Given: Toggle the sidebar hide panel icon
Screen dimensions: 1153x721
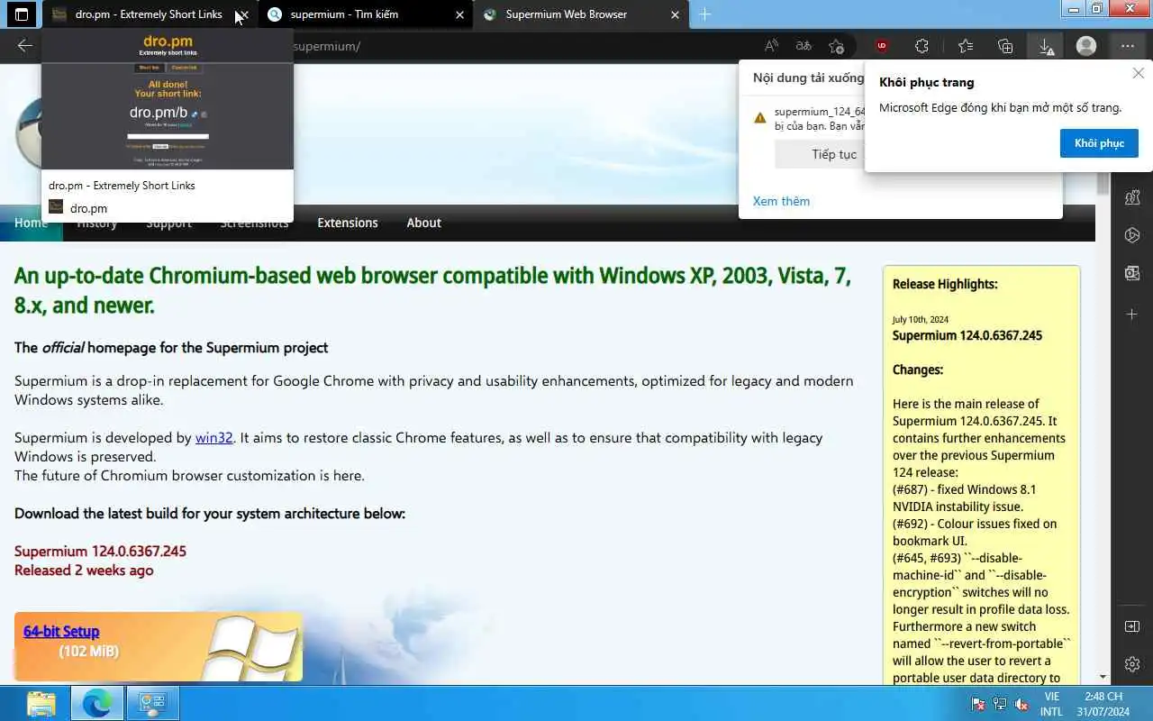Looking at the screenshot, I should 1132,625.
